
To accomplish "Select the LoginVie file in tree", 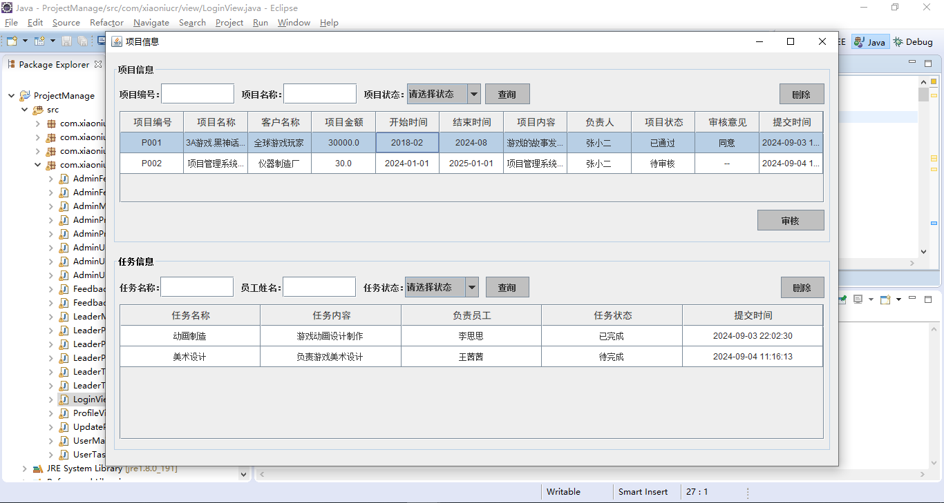I will [89, 400].
